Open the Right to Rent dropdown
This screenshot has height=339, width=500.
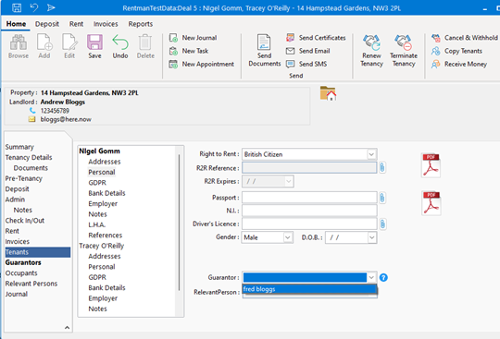tap(371, 154)
